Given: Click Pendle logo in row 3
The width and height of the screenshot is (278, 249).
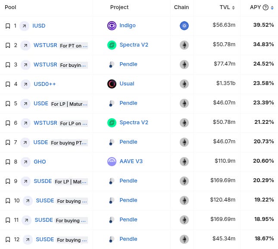Looking at the screenshot, I should coord(112,64).
